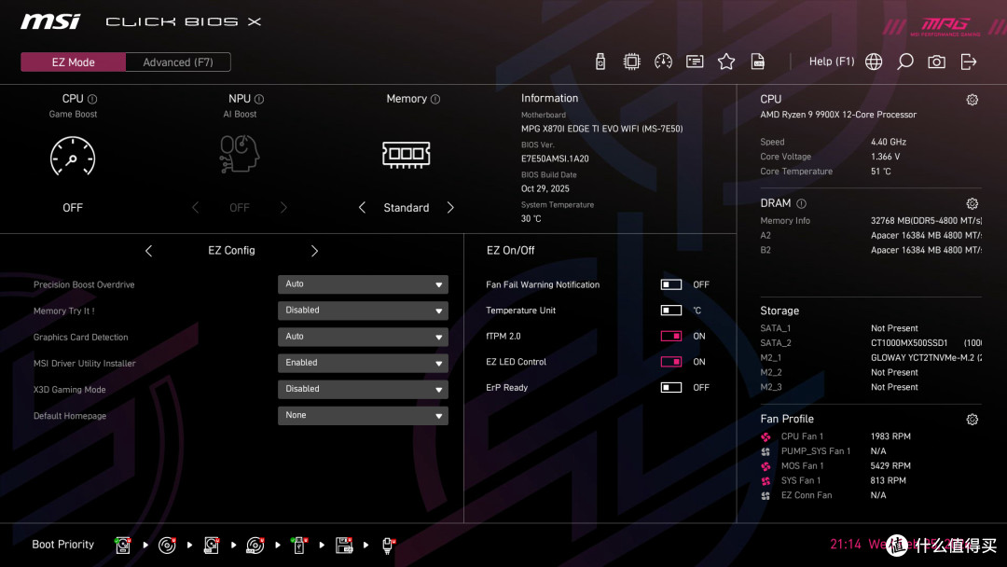Toggle fTPM 2.0 switch

pos(671,336)
